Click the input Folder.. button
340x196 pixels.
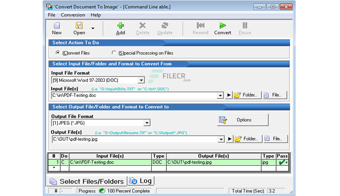(x=247, y=95)
